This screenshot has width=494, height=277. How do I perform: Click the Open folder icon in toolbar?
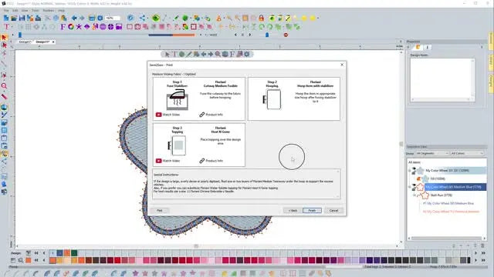(14, 18)
